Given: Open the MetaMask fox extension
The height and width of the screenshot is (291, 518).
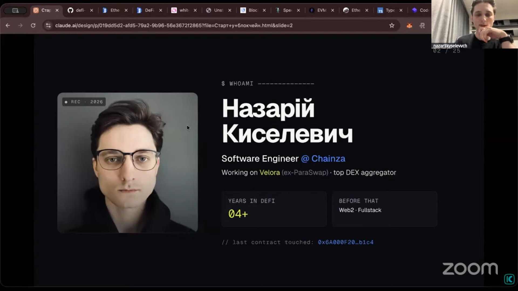Looking at the screenshot, I should (409, 26).
